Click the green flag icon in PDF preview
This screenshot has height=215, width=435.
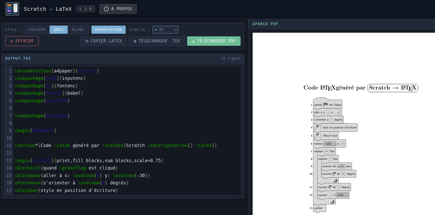point(326,105)
